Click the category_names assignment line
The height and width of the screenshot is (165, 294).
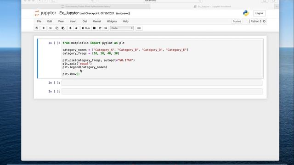pos(125,50)
